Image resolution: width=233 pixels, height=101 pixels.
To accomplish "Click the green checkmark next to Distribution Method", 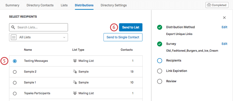I will point(160,27).
